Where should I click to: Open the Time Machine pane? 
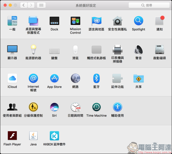[96, 107]
